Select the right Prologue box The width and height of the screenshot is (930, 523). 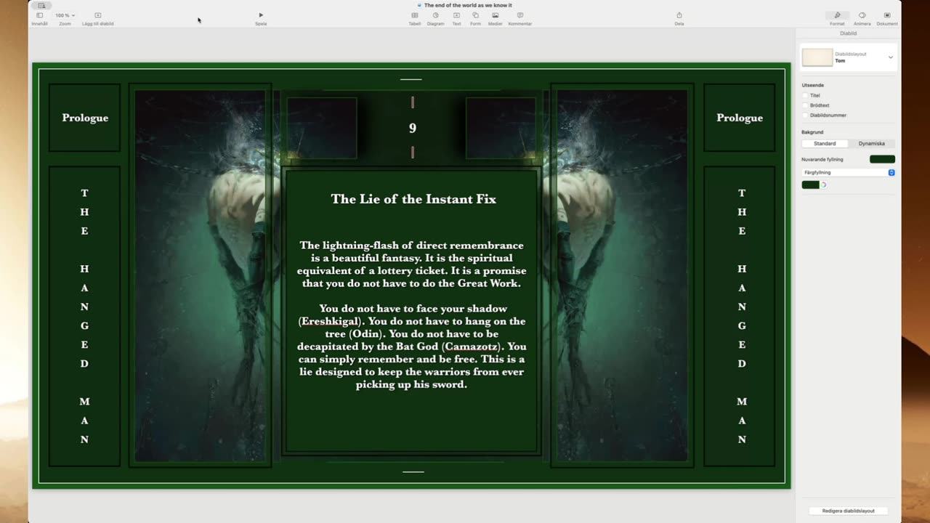point(740,118)
